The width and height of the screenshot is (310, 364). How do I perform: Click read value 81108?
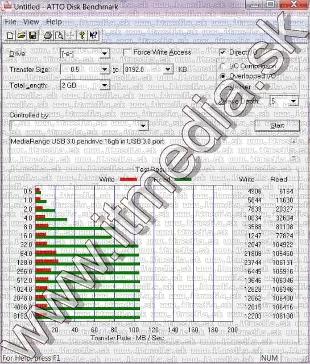pos(284,227)
